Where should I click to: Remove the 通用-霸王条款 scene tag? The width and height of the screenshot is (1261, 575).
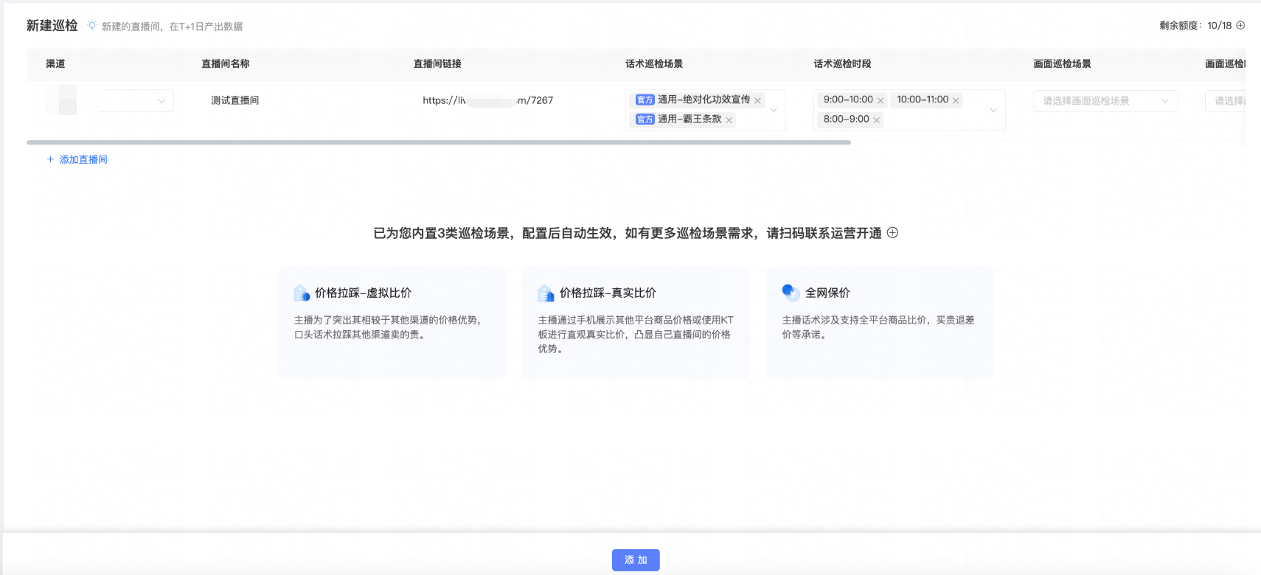pyautogui.click(x=729, y=120)
